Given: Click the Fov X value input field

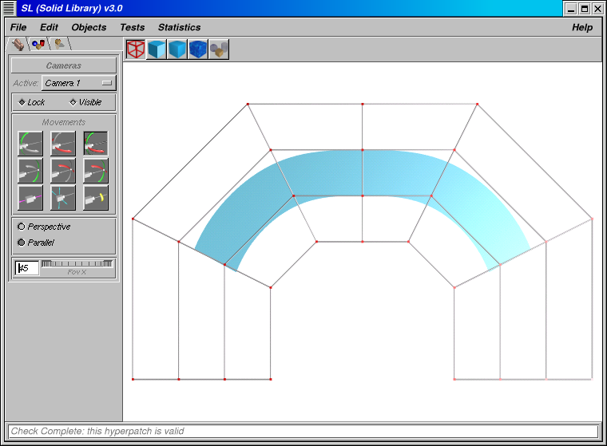Looking at the screenshot, I should coord(27,268).
